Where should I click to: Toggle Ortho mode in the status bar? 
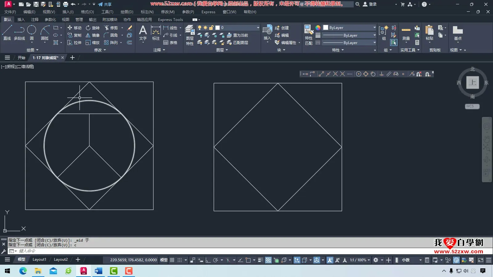208,260
